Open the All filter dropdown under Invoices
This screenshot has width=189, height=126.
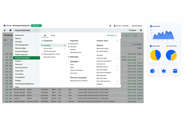tap(6, 40)
